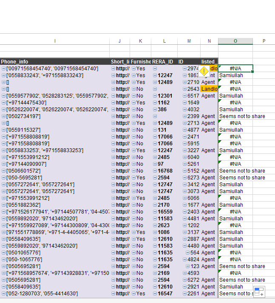The height and width of the screenshot is (303, 275).
Task: Click #N/A cell for ID 5261
Action: tap(235, 164)
